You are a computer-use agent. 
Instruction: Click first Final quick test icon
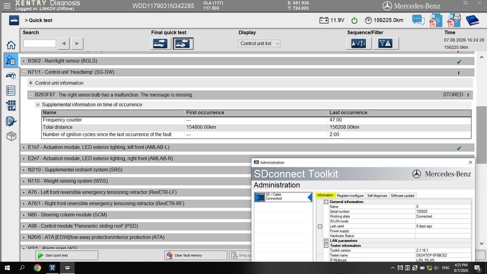tap(160, 43)
